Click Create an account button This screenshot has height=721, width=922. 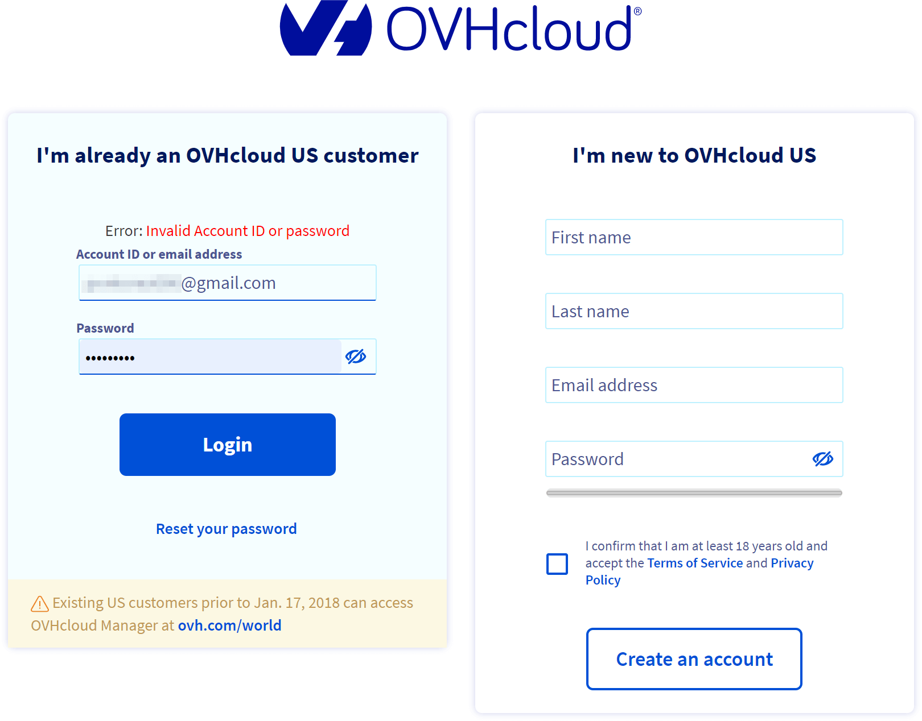(x=694, y=659)
